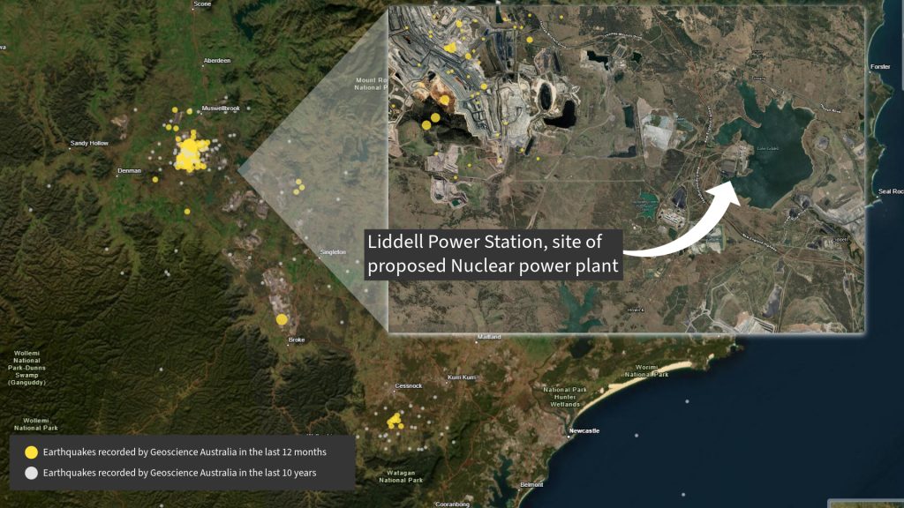Click the Scone town label
This screenshot has width=904, height=508.
tap(202, 4)
